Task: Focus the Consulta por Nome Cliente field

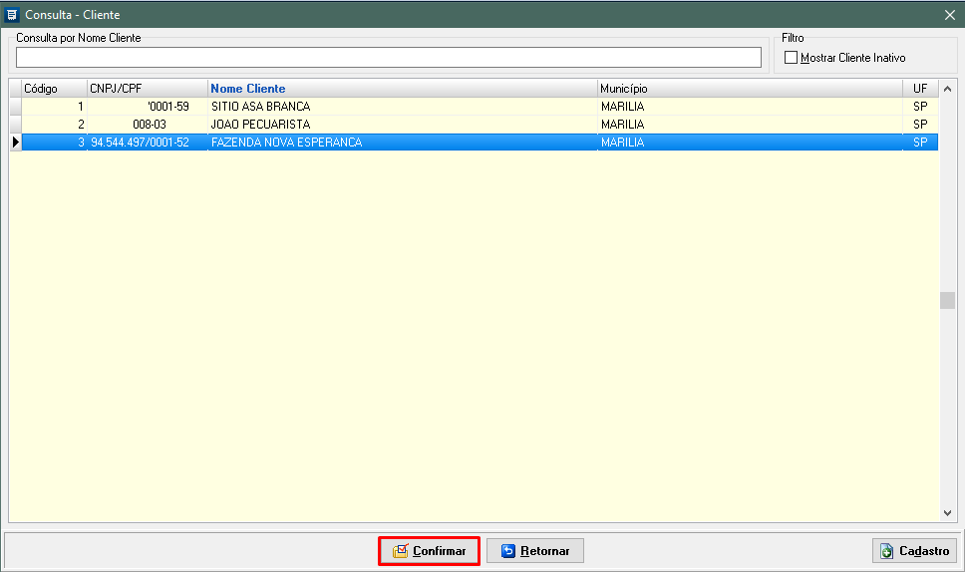Action: pyautogui.click(x=388, y=58)
